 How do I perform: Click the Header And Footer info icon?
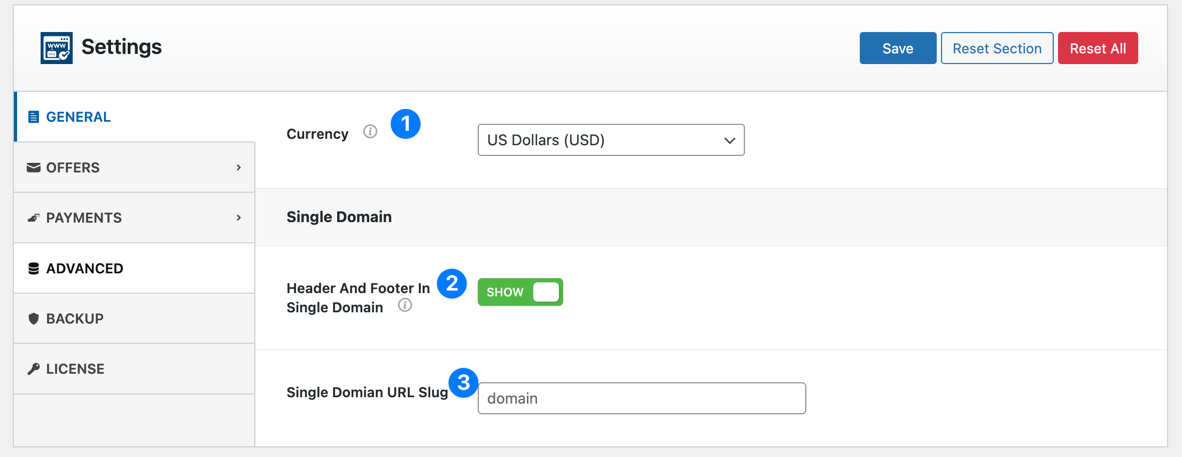(405, 305)
